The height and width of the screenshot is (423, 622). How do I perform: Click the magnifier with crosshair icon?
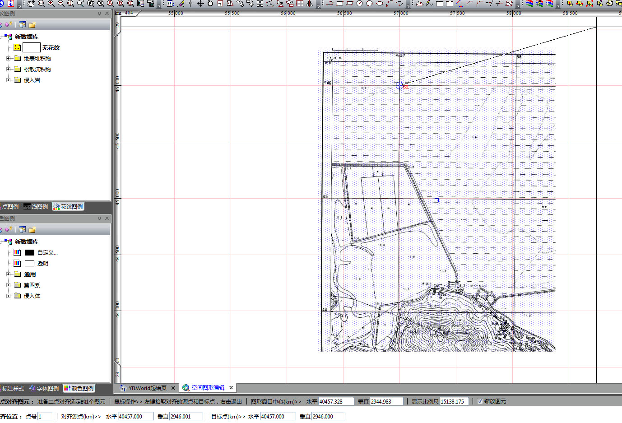70,3
